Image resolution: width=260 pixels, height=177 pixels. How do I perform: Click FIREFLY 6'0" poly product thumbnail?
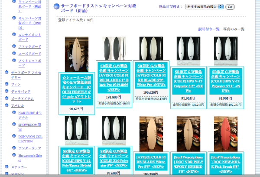tap(77, 54)
